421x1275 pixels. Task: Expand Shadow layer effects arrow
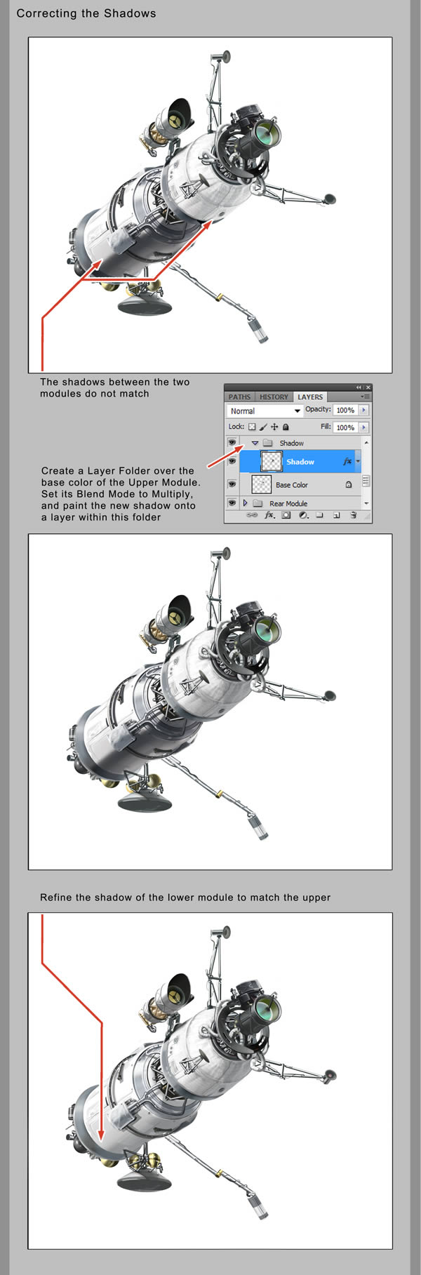tap(358, 461)
